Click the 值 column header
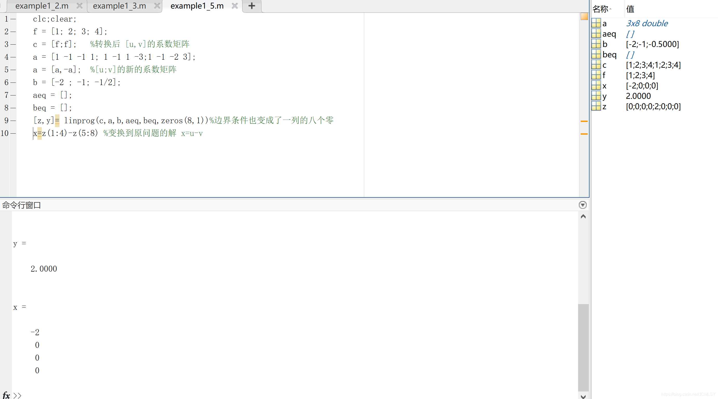718x399 pixels. (630, 9)
